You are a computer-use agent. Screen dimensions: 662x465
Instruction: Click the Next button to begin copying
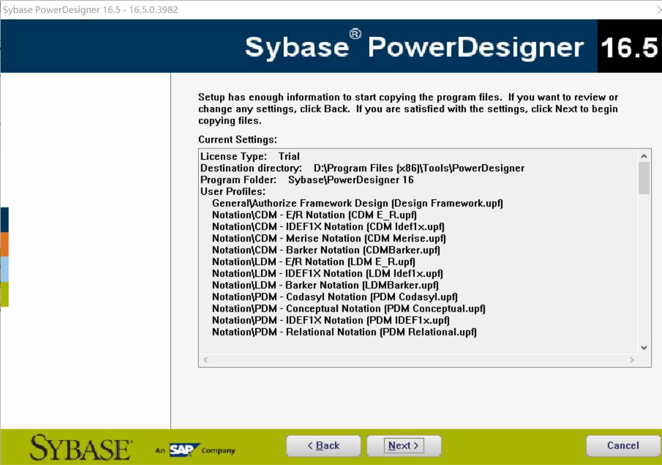point(404,446)
